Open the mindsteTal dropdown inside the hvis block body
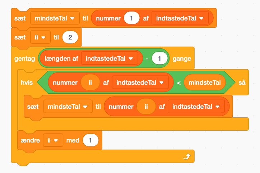Screen dimensions: 260x173 pos(85,107)
